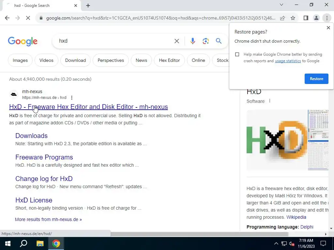Stop loading the page
Viewport: 334px width, 250px height.
(28, 18)
